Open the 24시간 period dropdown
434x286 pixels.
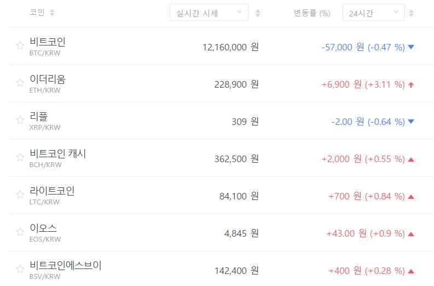tap(373, 13)
